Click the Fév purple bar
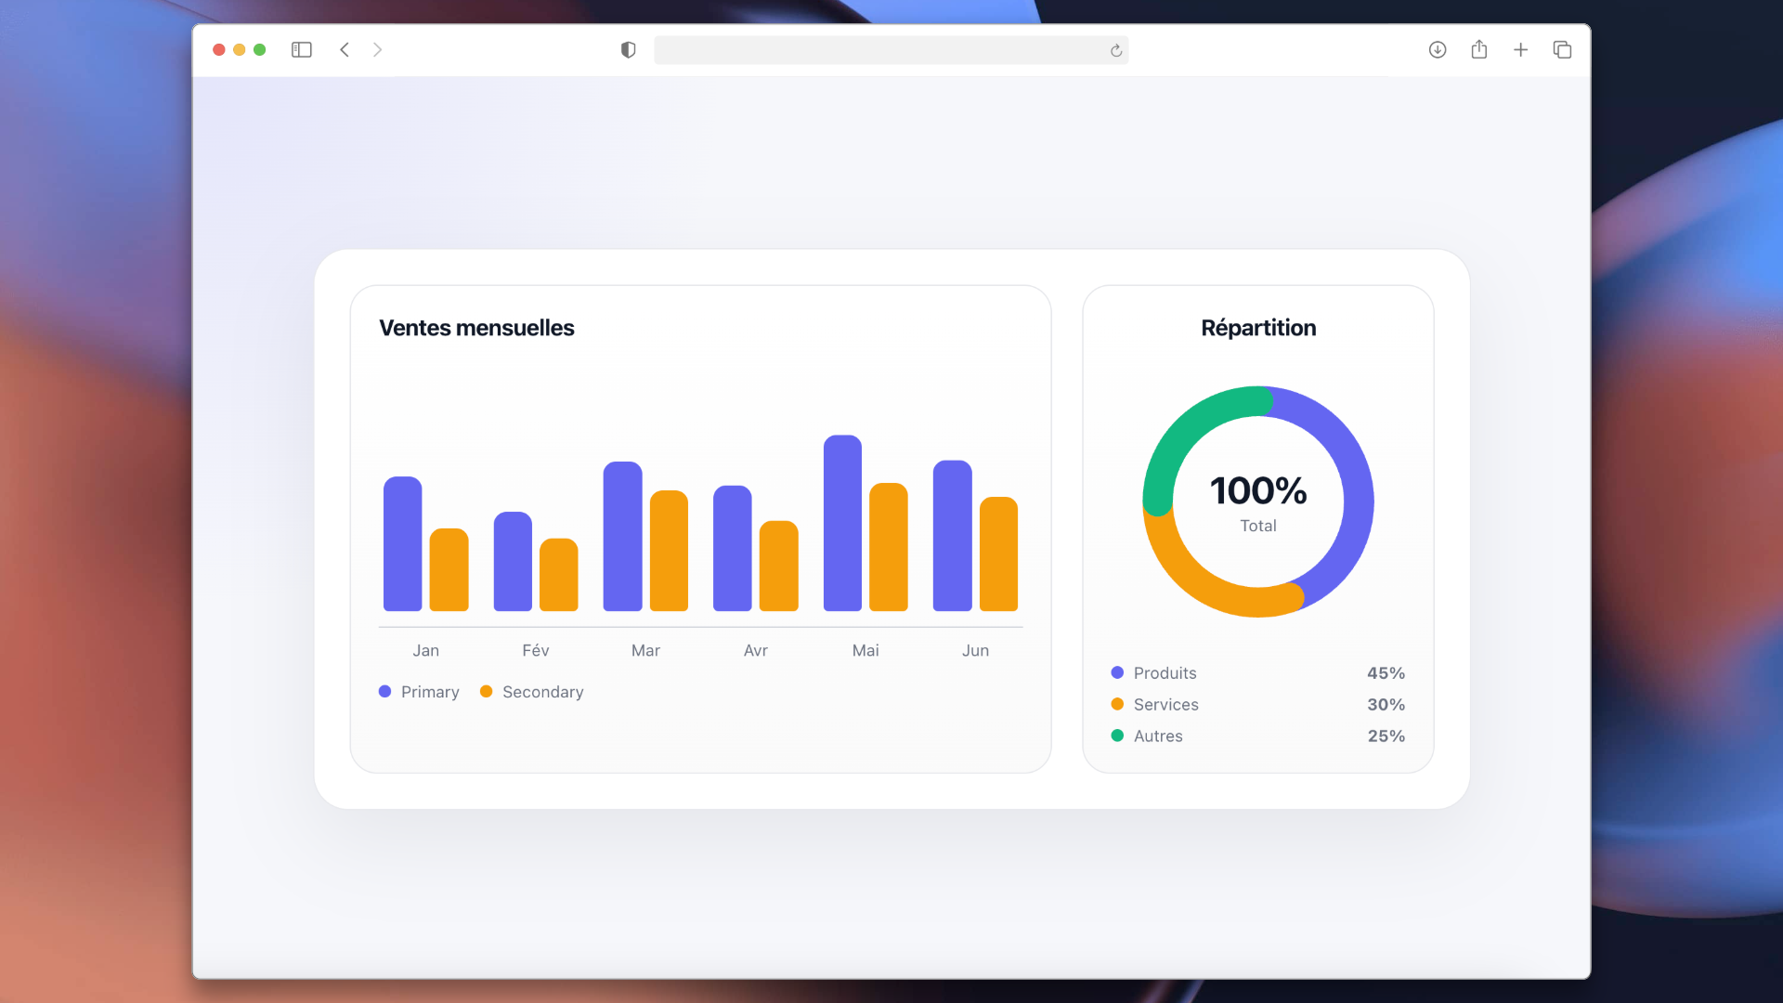Viewport: 1783px width, 1003px height. [x=513, y=562]
